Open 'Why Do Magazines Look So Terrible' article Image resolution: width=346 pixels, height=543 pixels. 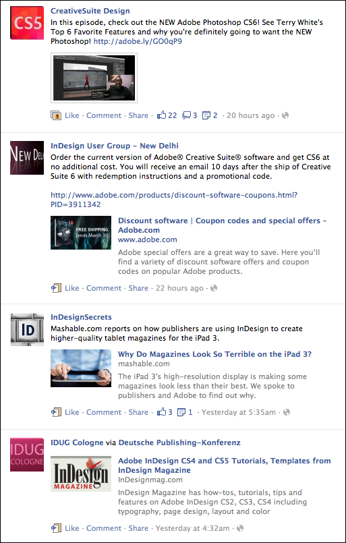tap(214, 354)
